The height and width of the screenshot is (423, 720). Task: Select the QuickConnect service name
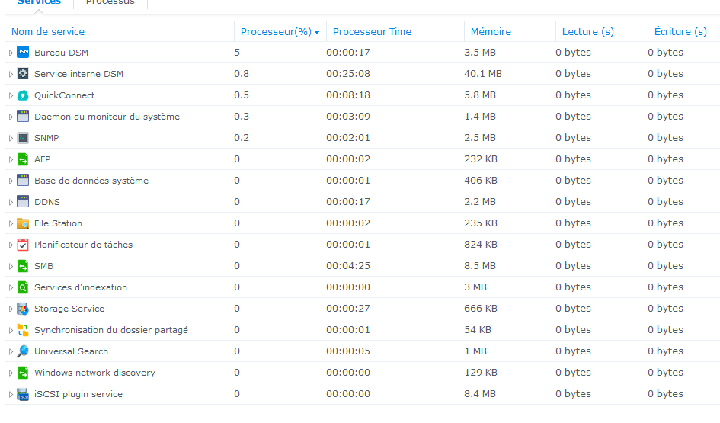(64, 95)
